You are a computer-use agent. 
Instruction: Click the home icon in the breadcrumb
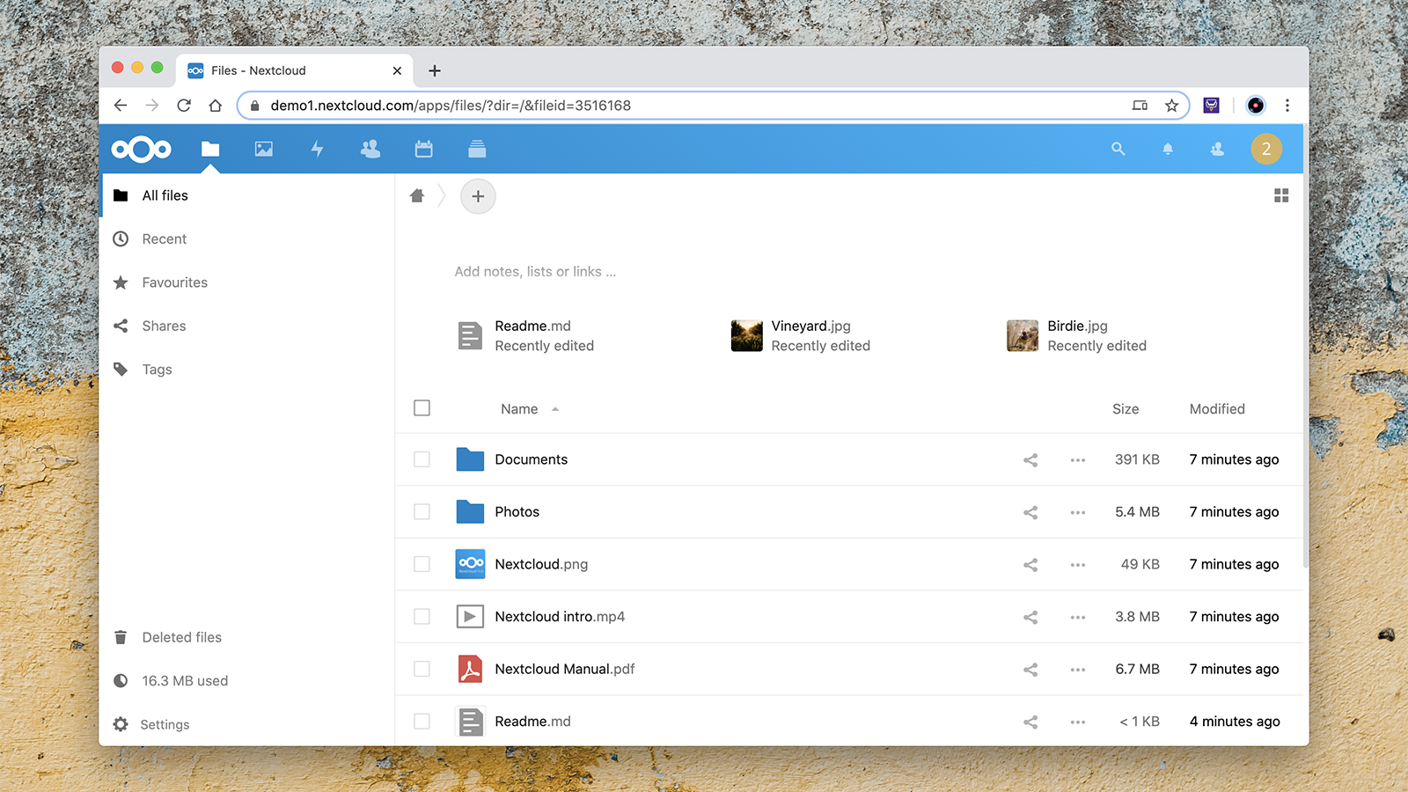coord(416,195)
